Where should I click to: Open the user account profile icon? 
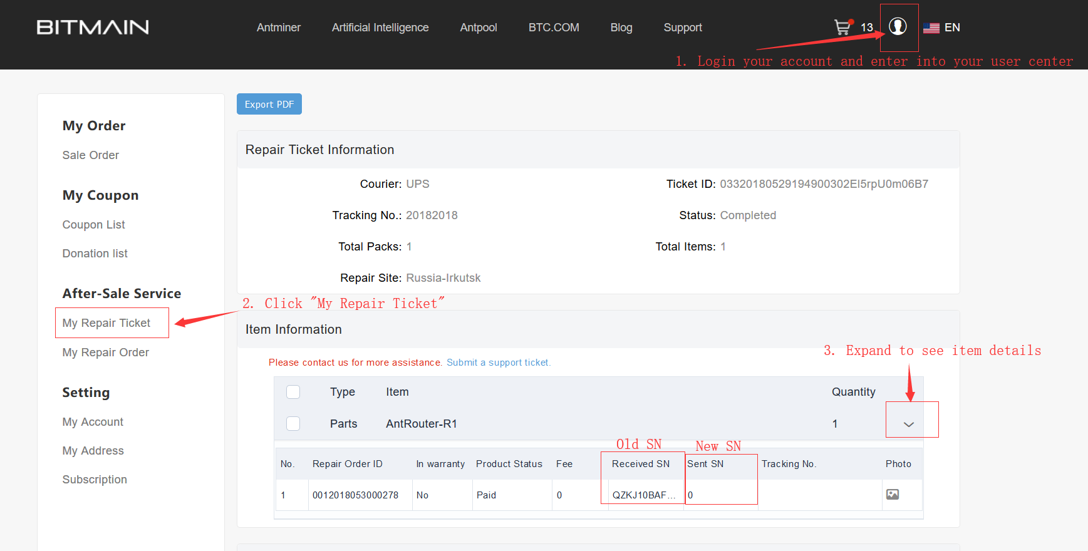coord(898,26)
